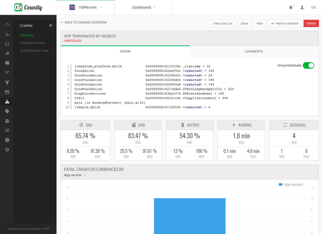Click stack line CFRunLoopRunSpecific + 424
The image size is (323, 234).
(x=154, y=89)
